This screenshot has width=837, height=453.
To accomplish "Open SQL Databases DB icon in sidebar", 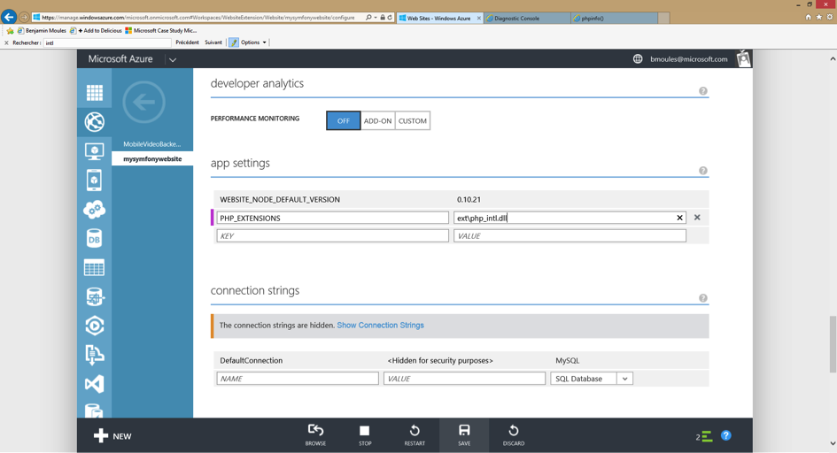I will click(95, 239).
